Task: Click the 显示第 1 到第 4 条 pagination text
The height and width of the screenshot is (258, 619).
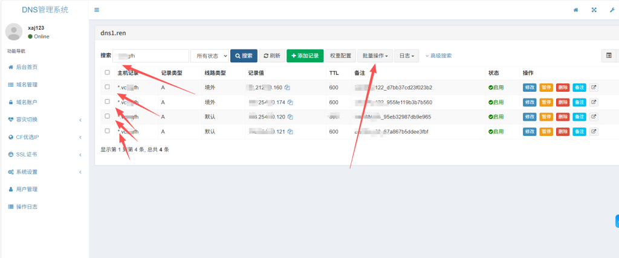Action: (x=135, y=149)
